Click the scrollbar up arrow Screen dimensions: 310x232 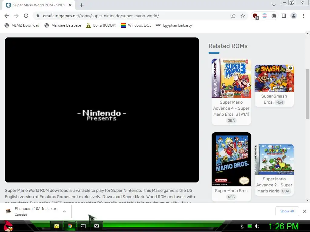(308, 34)
